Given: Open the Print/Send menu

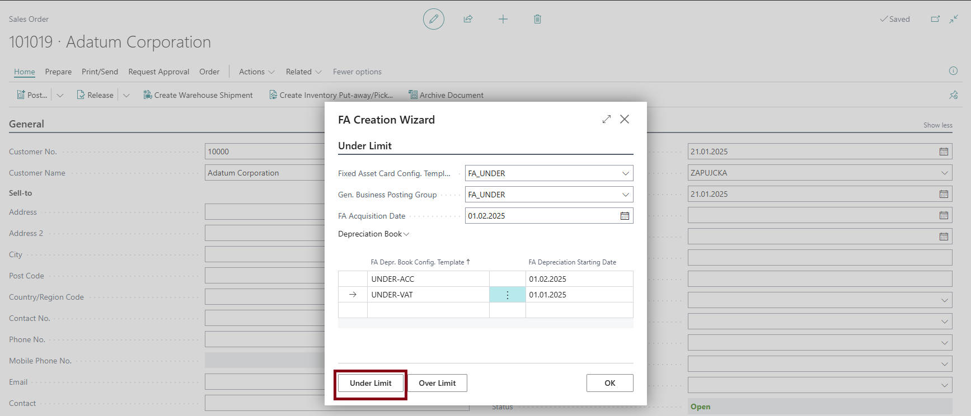Looking at the screenshot, I should [x=100, y=72].
